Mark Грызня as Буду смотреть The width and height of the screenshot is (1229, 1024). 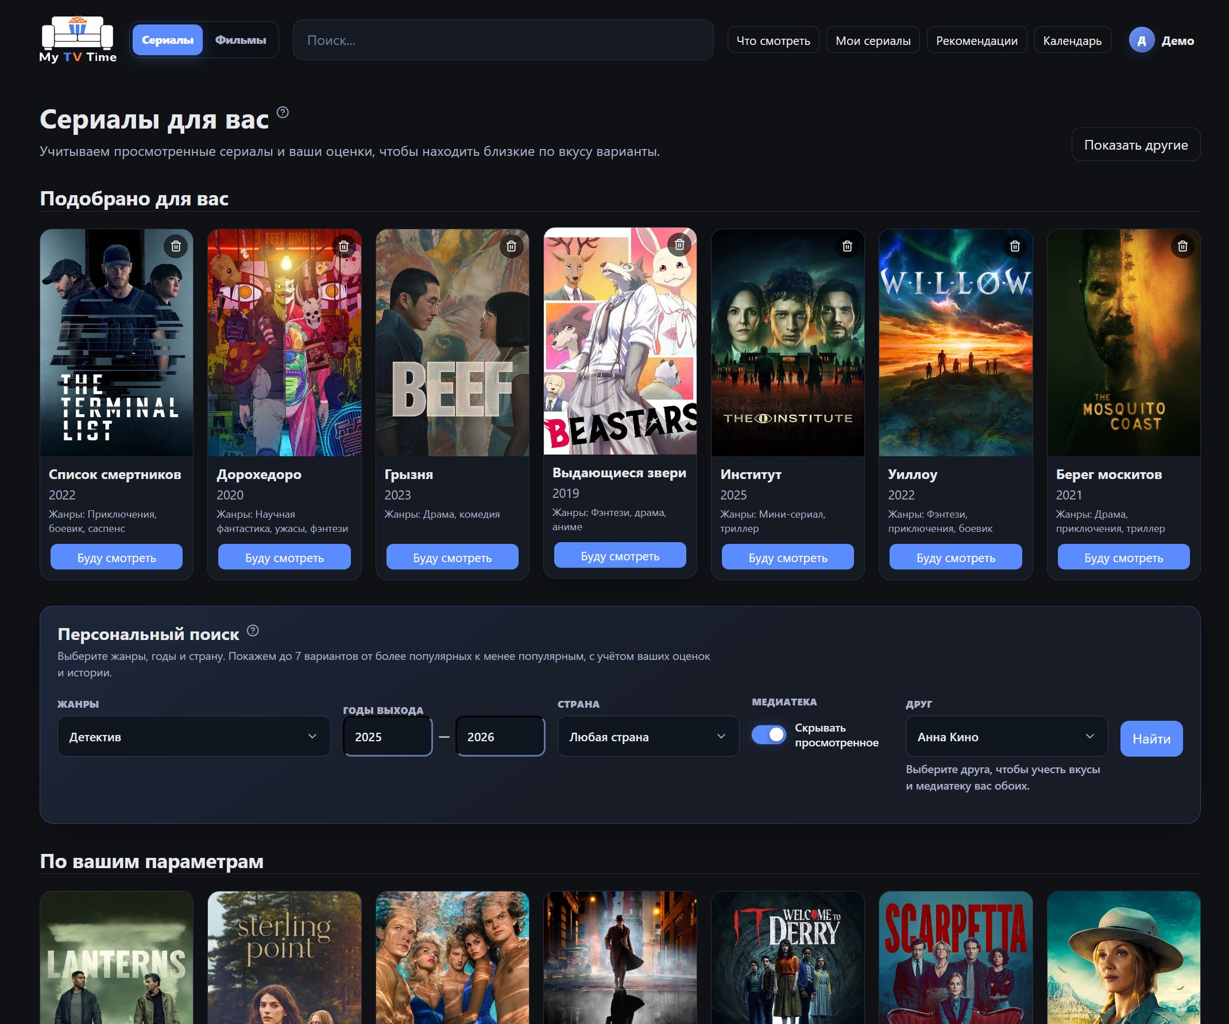click(x=452, y=558)
